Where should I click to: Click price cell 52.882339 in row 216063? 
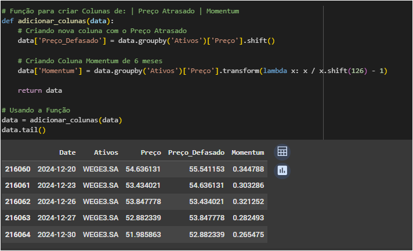pos(143,218)
